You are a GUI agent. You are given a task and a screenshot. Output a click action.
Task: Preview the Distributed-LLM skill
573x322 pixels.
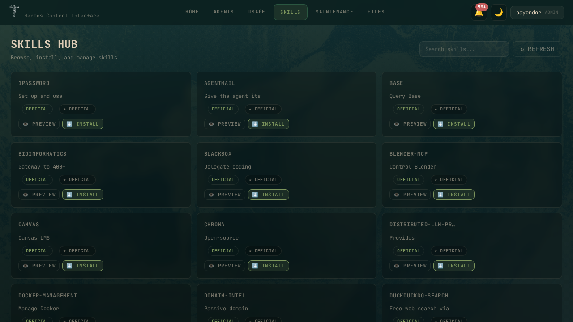410,266
